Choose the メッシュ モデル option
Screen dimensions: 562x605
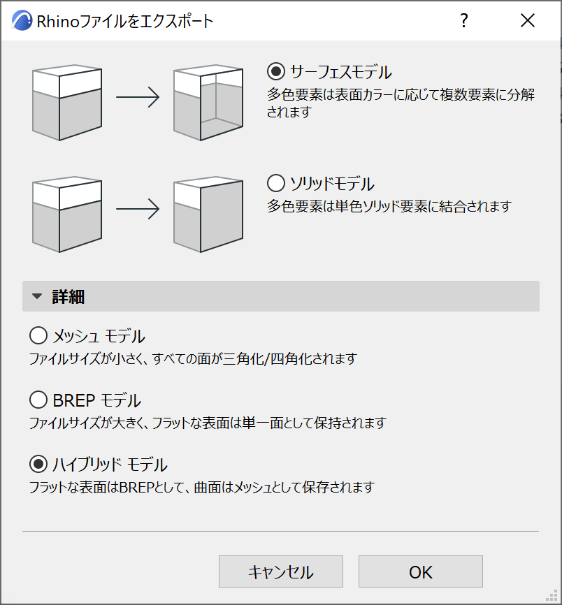(x=38, y=336)
